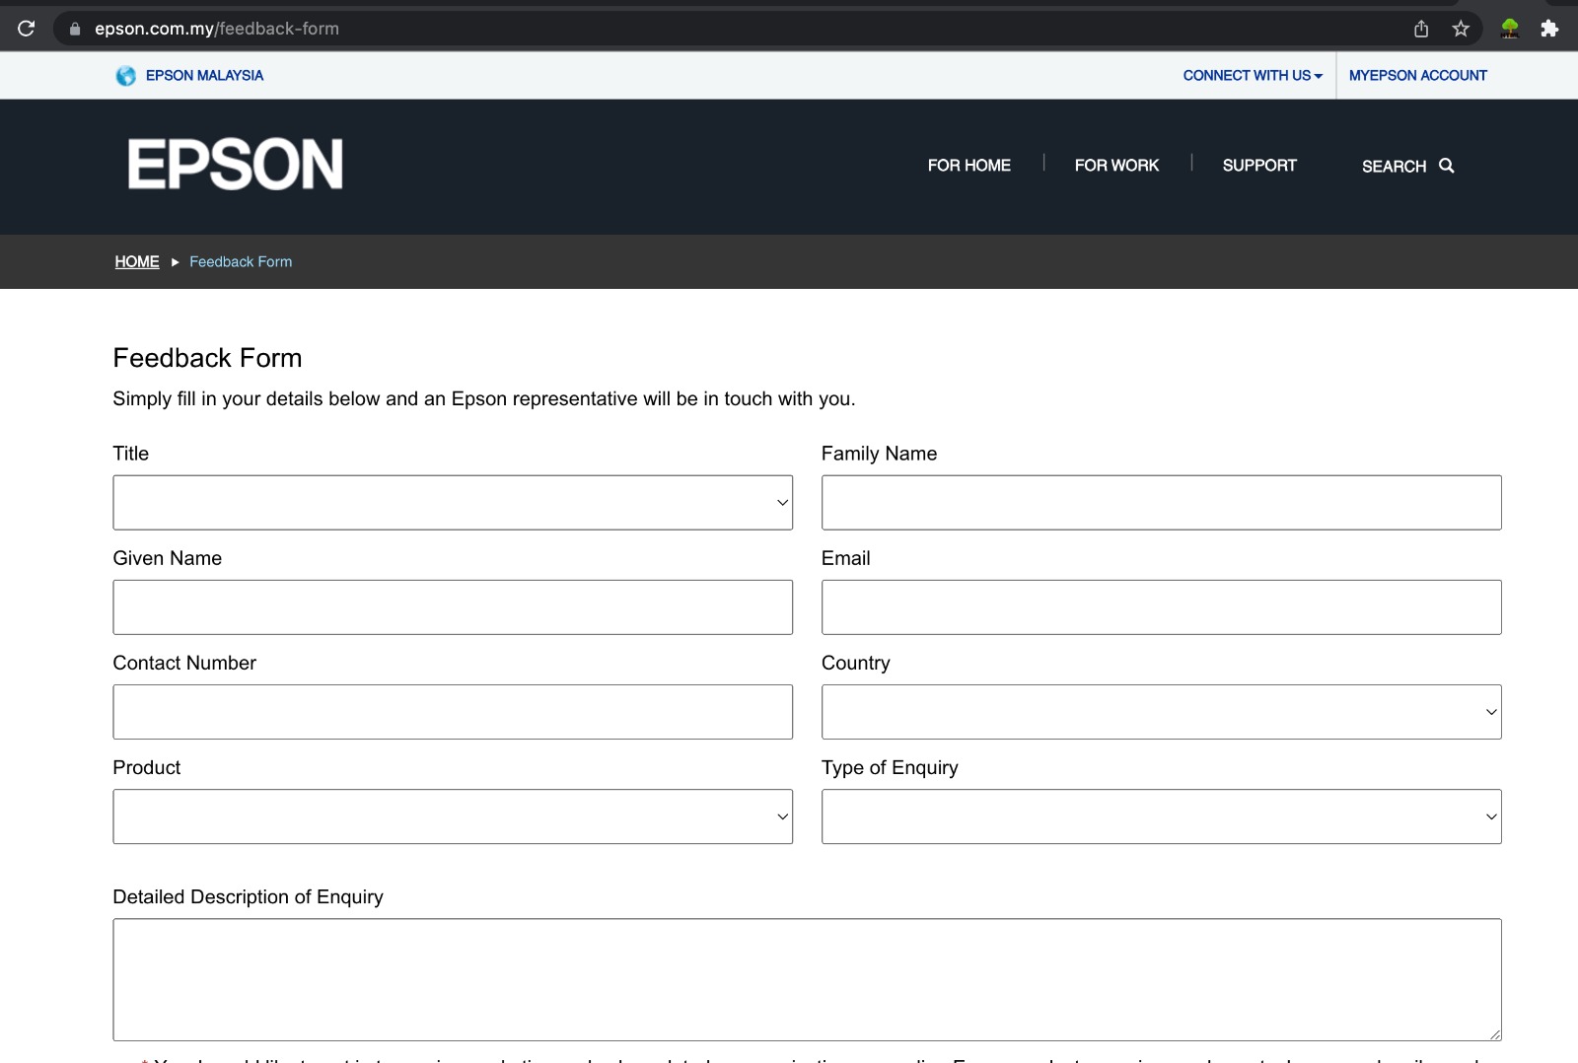Click the padlock icon in the address bar
Viewport: 1578px width, 1063px height.
click(74, 28)
